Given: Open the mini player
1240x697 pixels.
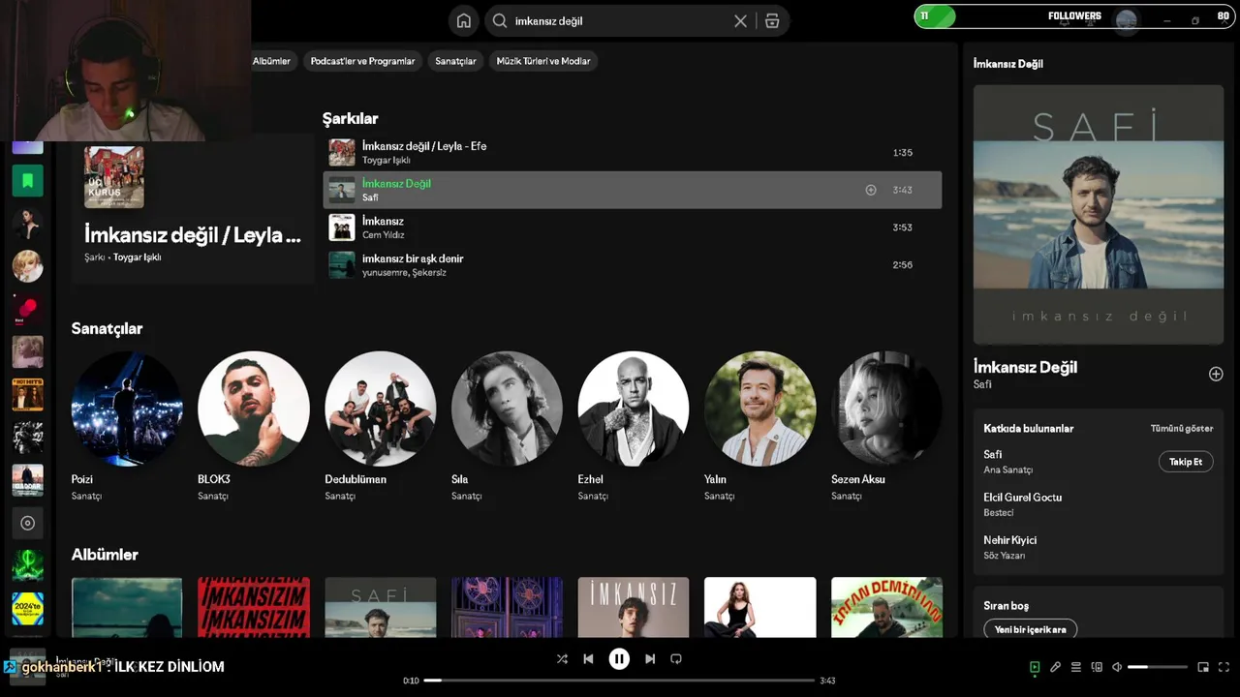Looking at the screenshot, I should [x=1203, y=667].
